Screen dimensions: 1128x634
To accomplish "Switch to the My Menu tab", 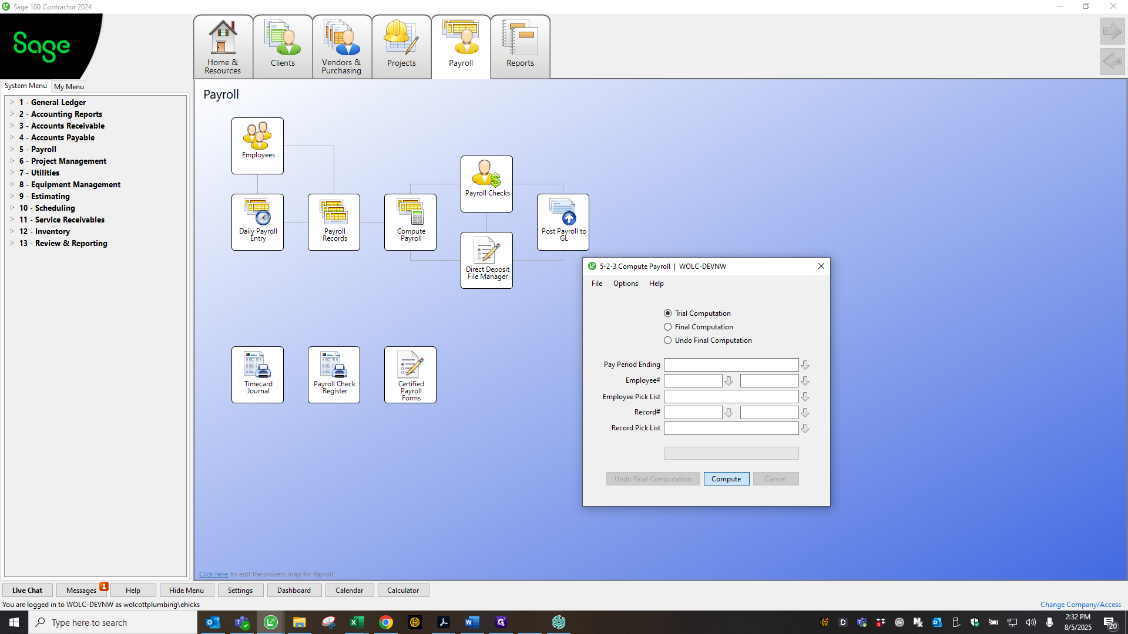I will [x=69, y=86].
